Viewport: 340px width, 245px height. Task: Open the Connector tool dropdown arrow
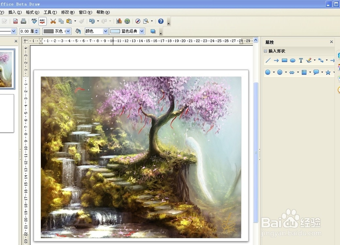pos(327,60)
